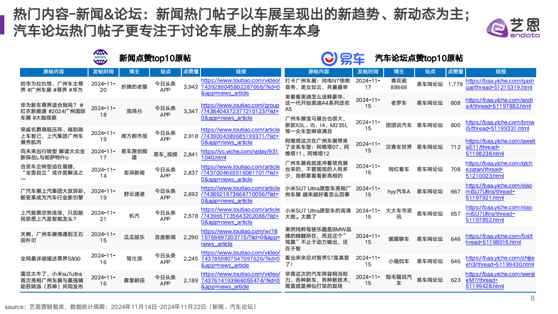Select blogger 小福侃车 cell

(x=399, y=261)
